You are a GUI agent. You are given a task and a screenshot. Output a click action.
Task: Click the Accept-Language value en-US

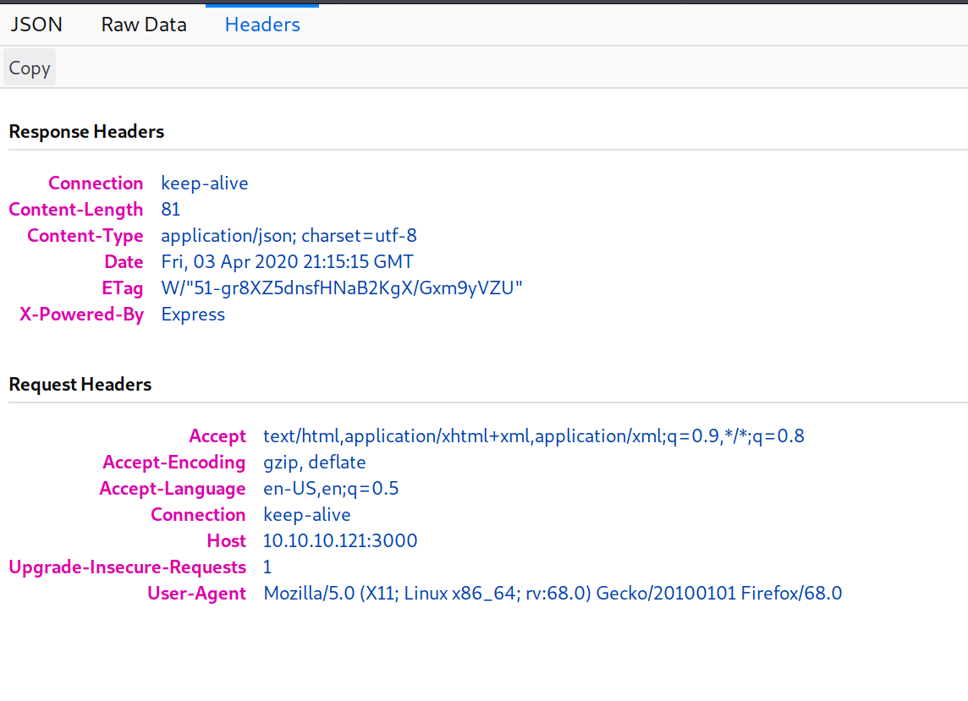[331, 489]
